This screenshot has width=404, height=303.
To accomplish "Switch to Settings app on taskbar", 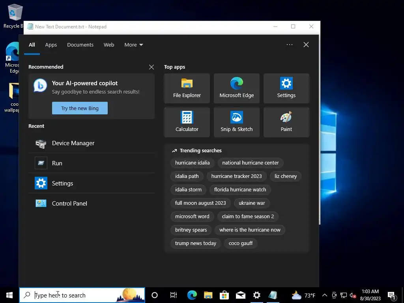I will (x=256, y=295).
